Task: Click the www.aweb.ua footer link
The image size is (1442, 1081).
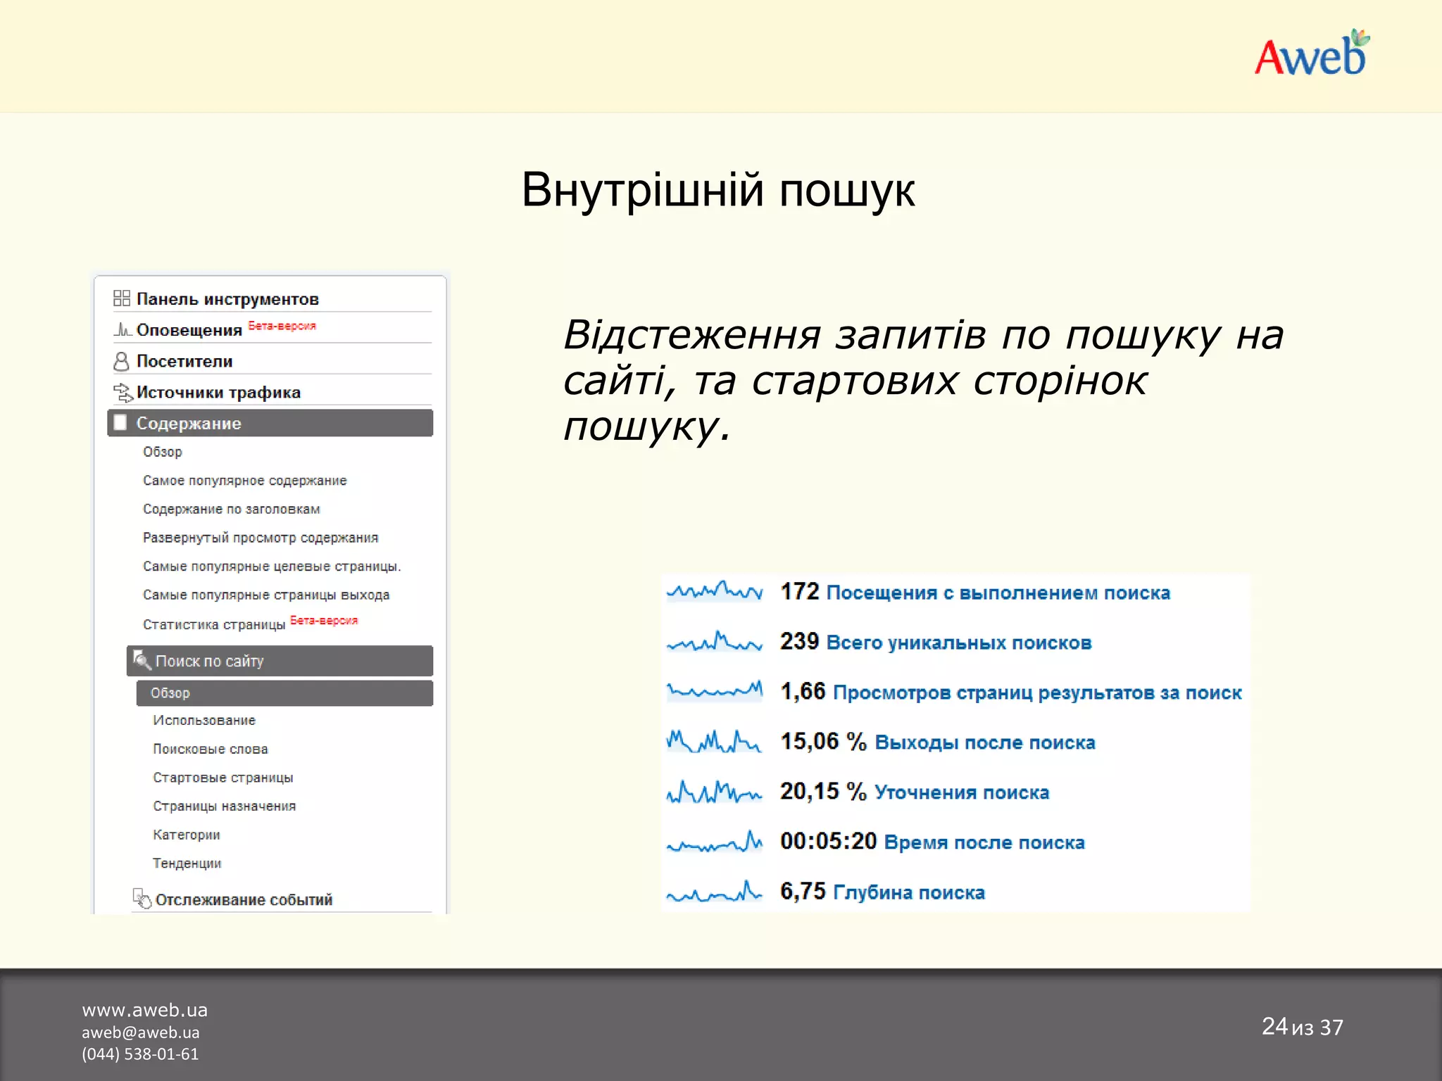Action: (145, 1011)
